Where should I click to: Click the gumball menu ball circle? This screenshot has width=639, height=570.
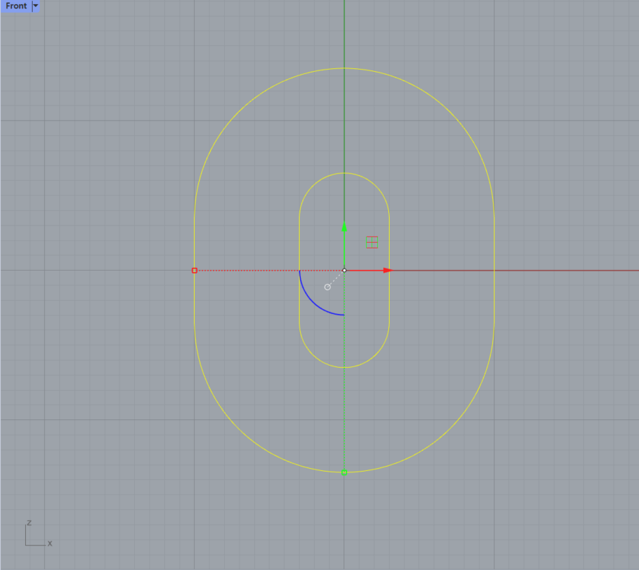pos(328,287)
